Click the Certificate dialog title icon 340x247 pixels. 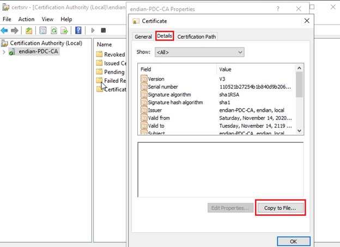(136, 21)
